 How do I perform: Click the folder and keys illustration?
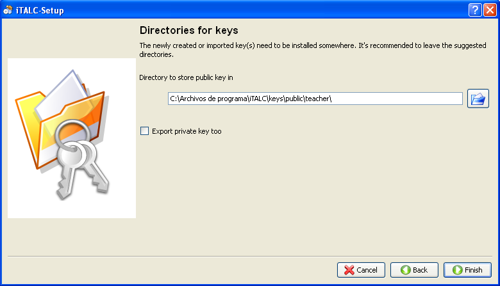click(71, 138)
